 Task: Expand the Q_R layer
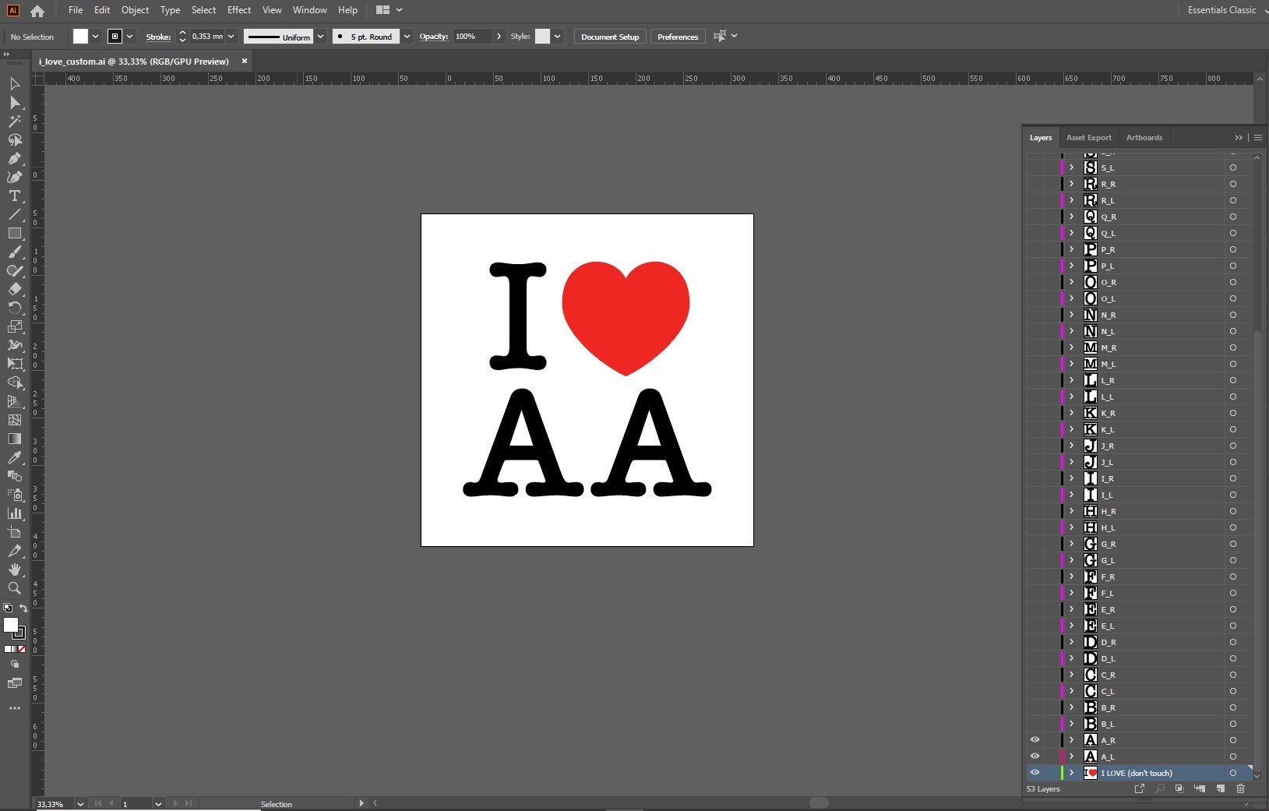coord(1071,217)
